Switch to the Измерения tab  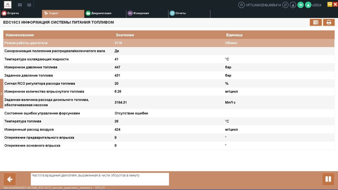(x=147, y=13)
